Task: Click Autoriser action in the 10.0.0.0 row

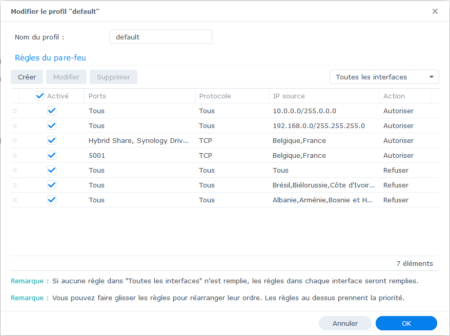Action: tap(398, 111)
